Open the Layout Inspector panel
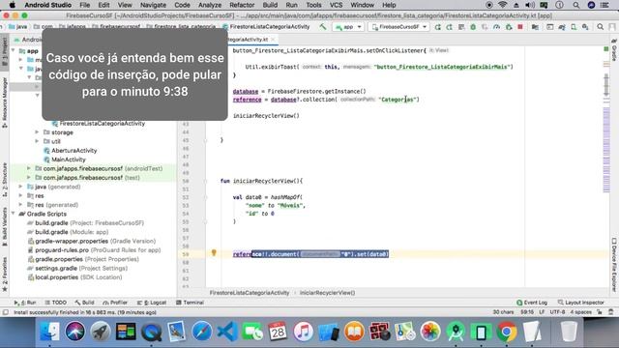The width and height of the screenshot is (619, 348). click(x=580, y=303)
